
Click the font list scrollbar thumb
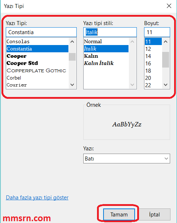pos(72,57)
